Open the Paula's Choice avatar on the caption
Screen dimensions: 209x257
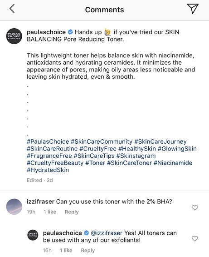point(14,36)
